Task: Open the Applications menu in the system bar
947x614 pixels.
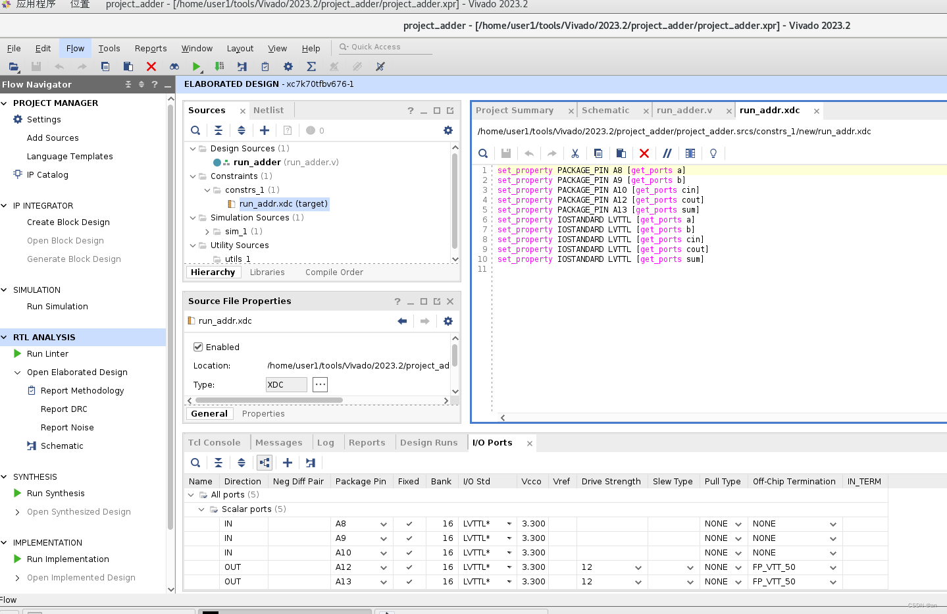Action: pyautogui.click(x=36, y=5)
